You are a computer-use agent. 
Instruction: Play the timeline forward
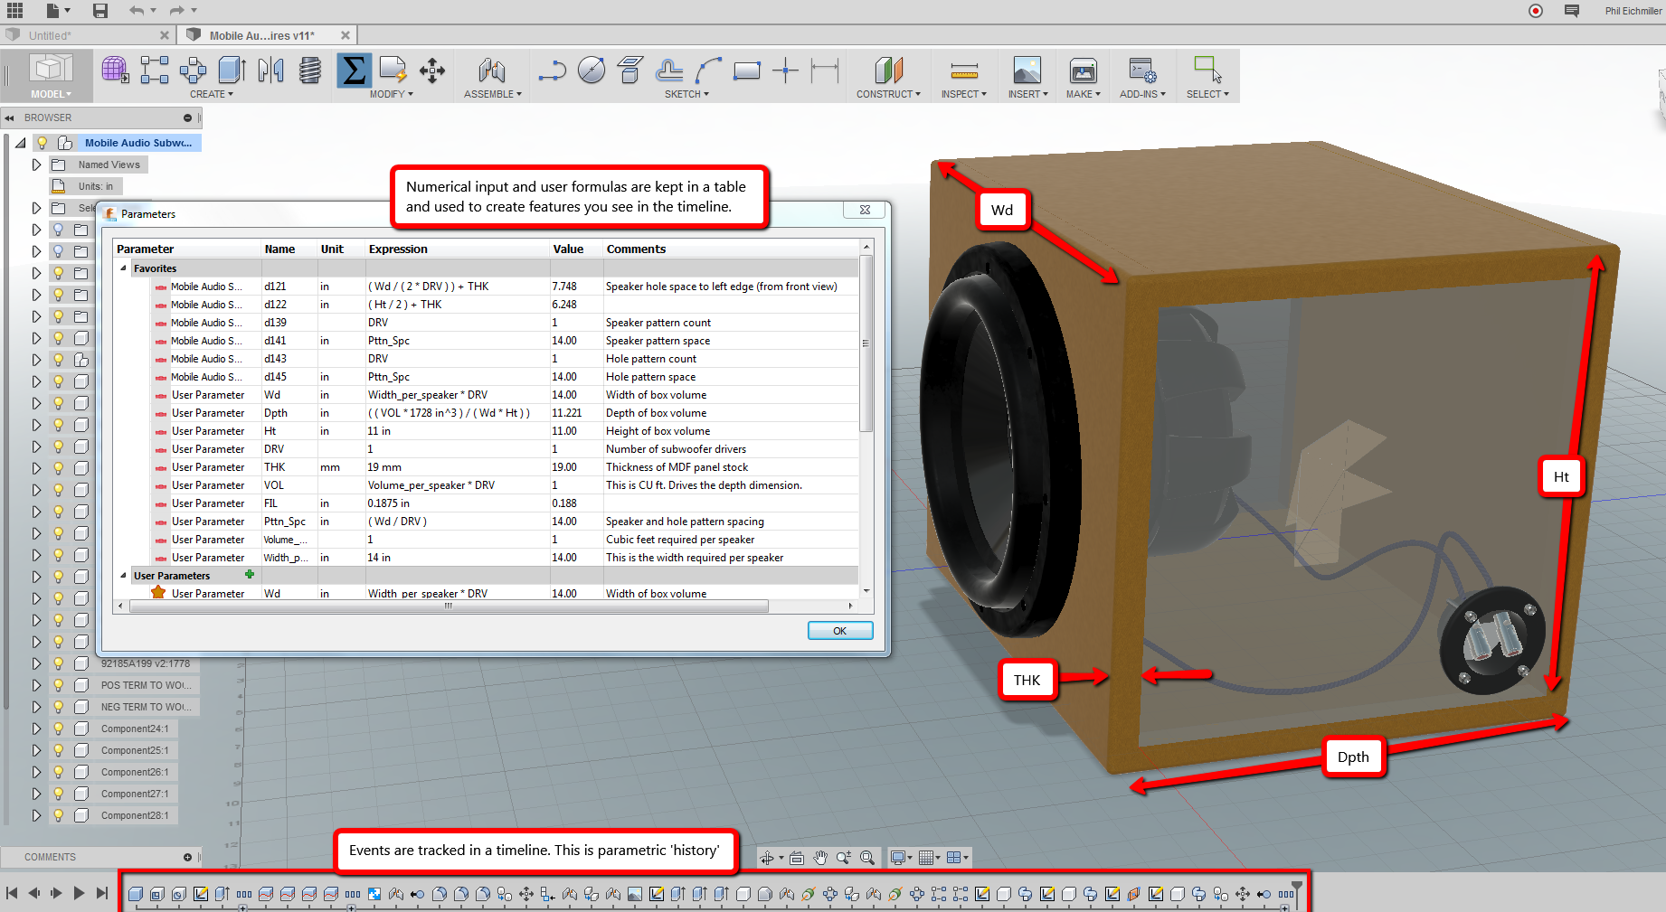pyautogui.click(x=79, y=893)
